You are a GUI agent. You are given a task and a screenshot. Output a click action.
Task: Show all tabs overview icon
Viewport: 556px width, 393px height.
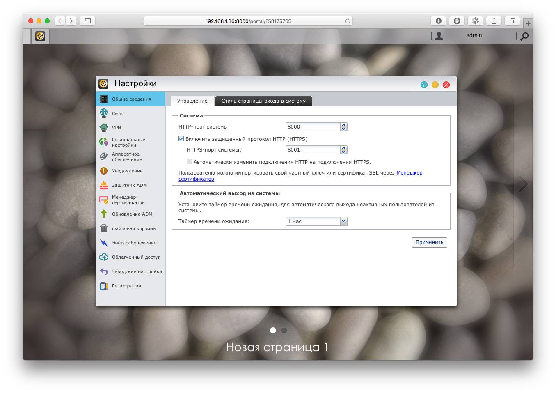click(513, 21)
